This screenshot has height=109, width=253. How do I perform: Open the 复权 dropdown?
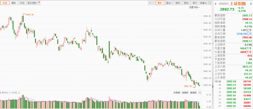(160, 3)
